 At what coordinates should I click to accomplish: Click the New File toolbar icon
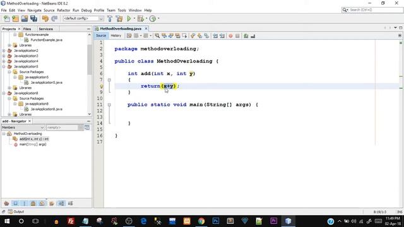[7, 18]
